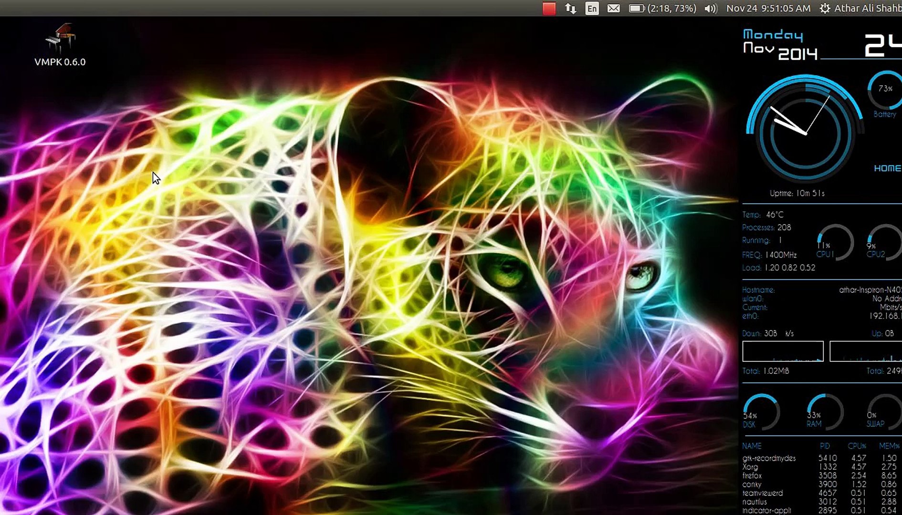Screen dimensions: 902x515
Task: Click the "teamviewerd" process name
Action: click(x=762, y=493)
